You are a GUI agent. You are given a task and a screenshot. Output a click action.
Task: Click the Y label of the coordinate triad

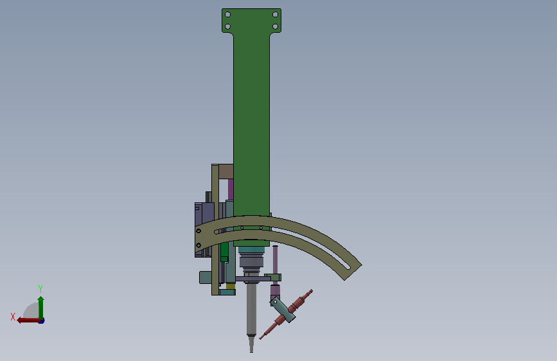(x=40, y=288)
